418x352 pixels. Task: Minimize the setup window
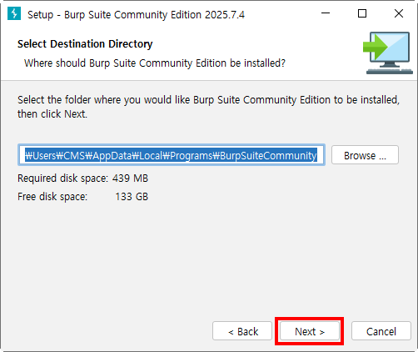pos(326,13)
